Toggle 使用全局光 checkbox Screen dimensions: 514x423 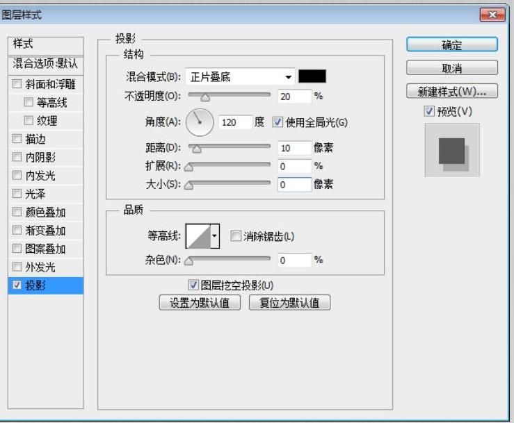(x=278, y=122)
